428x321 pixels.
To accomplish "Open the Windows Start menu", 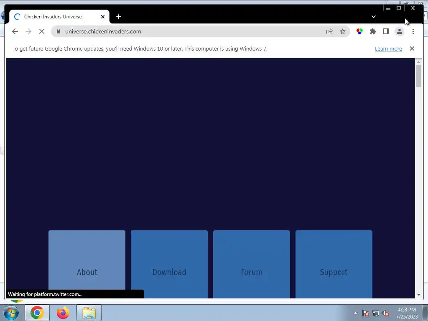I will coord(11,313).
